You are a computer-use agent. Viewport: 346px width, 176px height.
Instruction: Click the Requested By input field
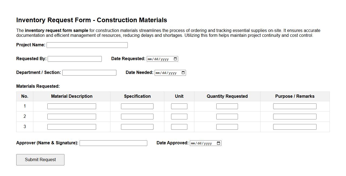click(x=75, y=59)
